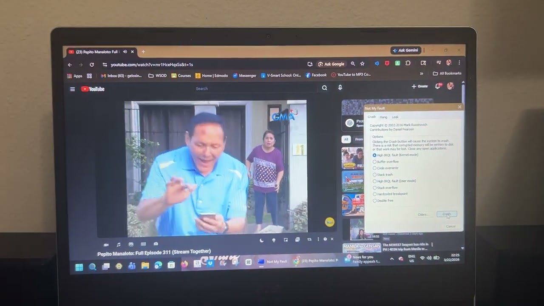
Task: Click YouTube search magnifier button
Action: click(x=324, y=88)
